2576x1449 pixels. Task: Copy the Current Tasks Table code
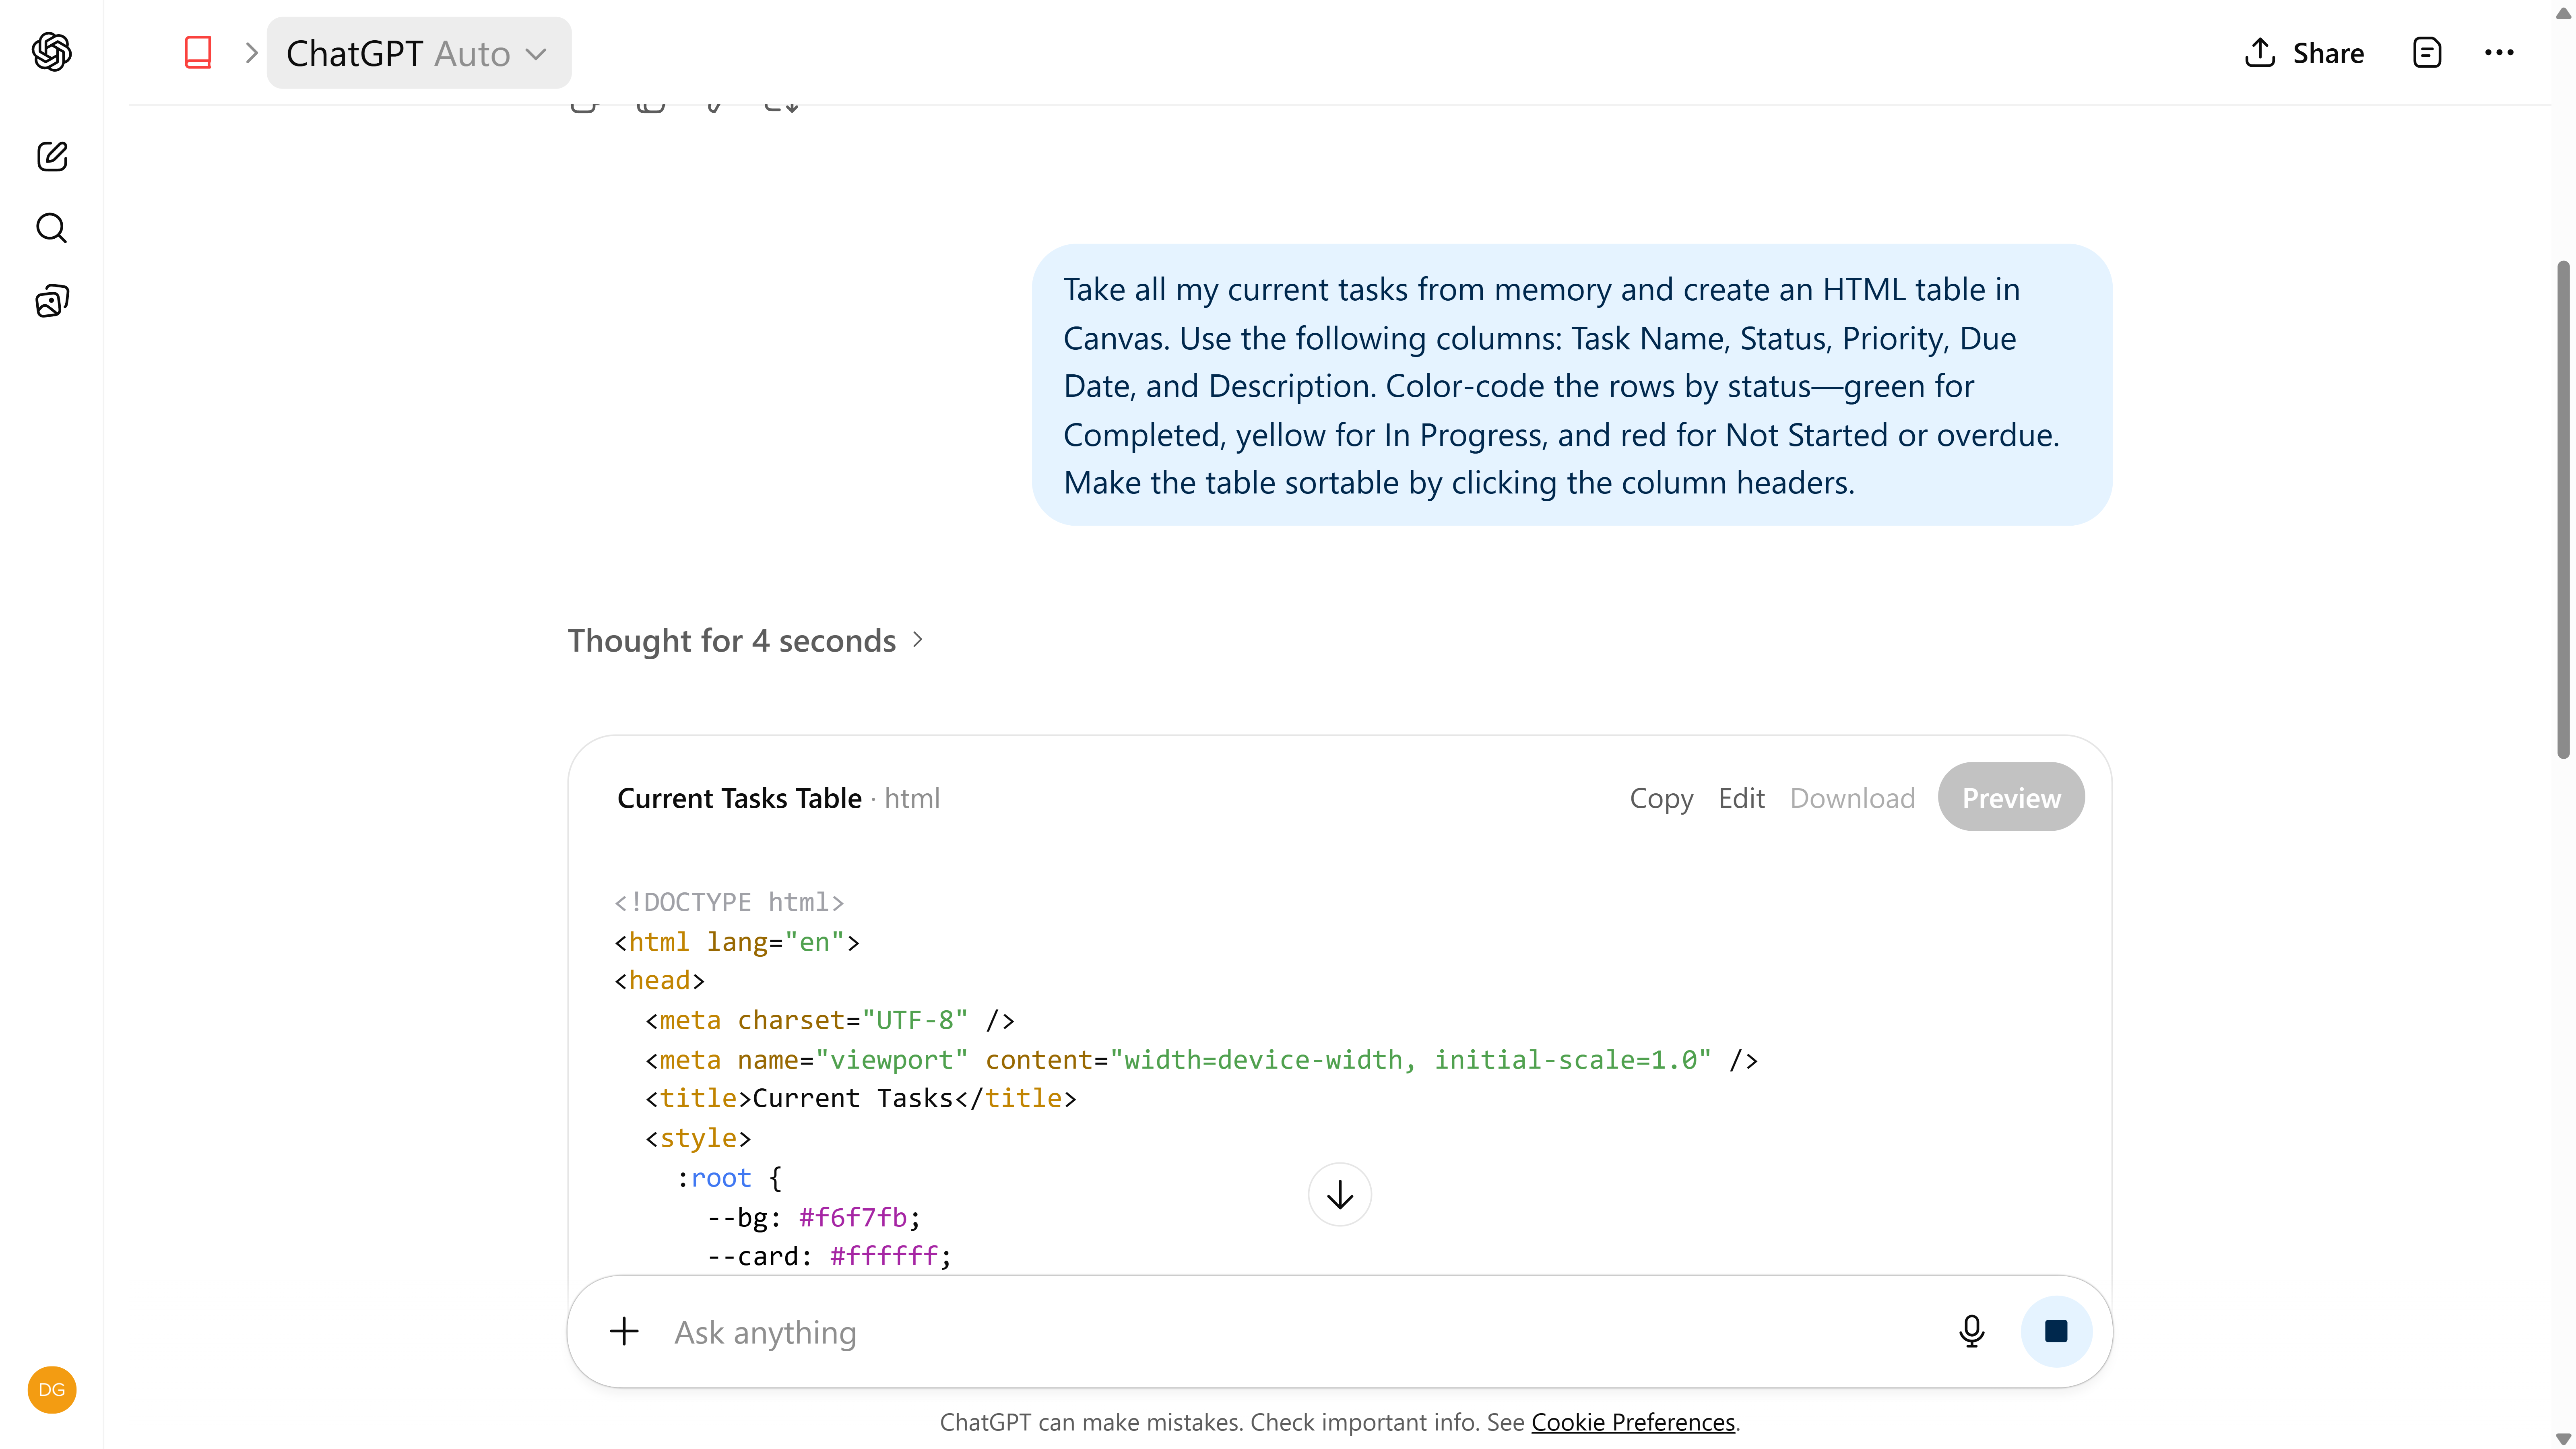1661,798
